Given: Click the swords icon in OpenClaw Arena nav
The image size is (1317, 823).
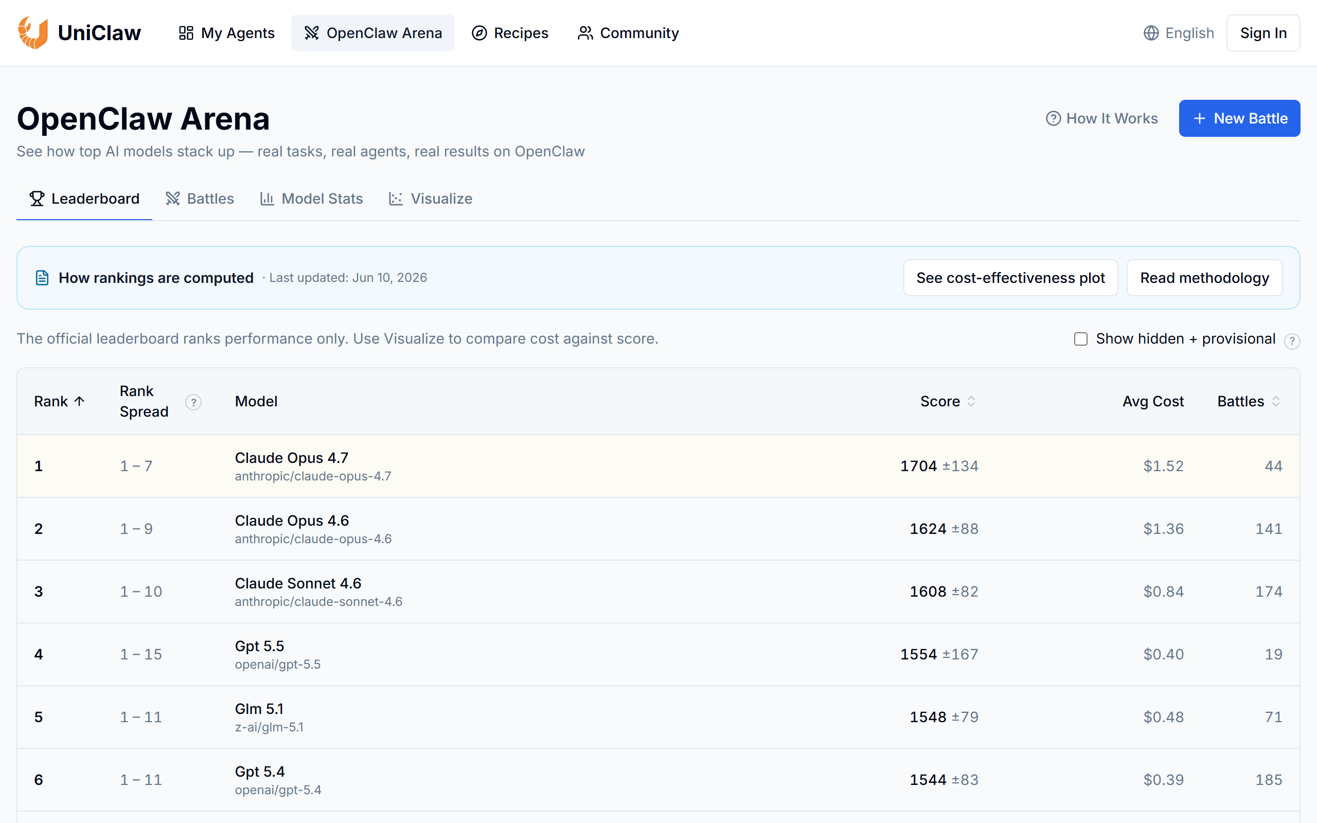Looking at the screenshot, I should (x=311, y=33).
